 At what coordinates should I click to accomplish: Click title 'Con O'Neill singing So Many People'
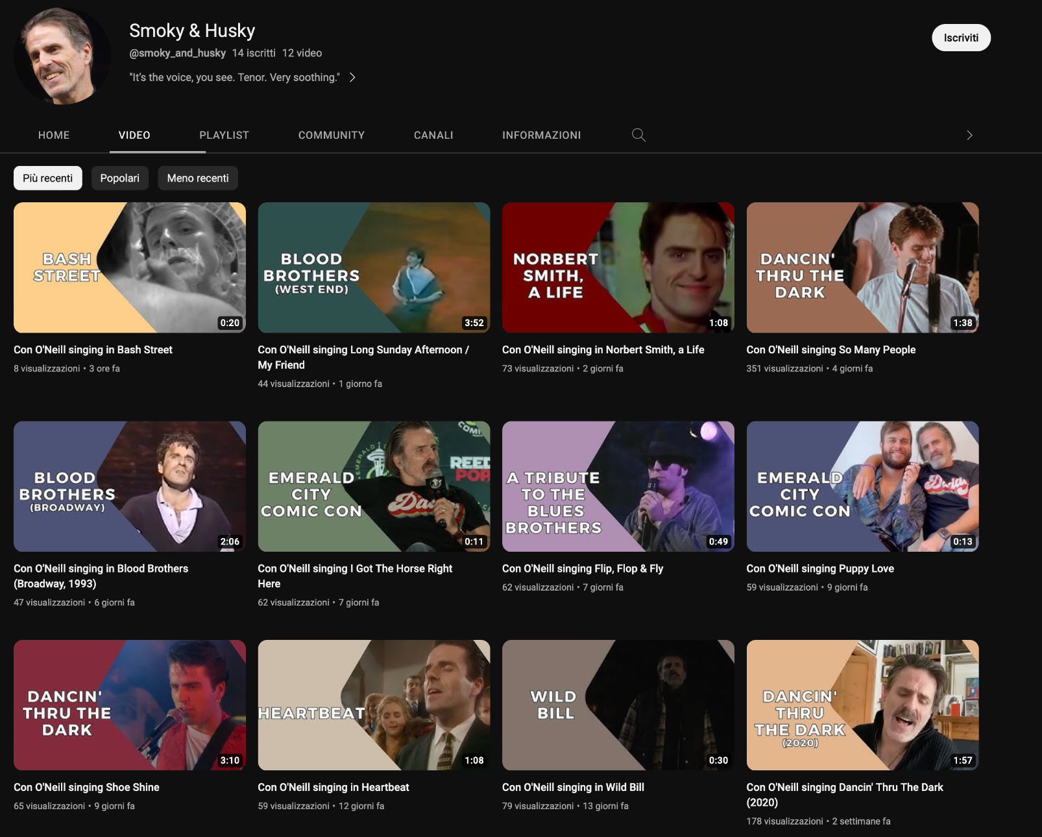830,349
